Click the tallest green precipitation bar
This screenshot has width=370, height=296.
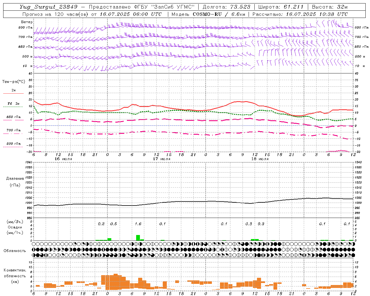pos(138,238)
